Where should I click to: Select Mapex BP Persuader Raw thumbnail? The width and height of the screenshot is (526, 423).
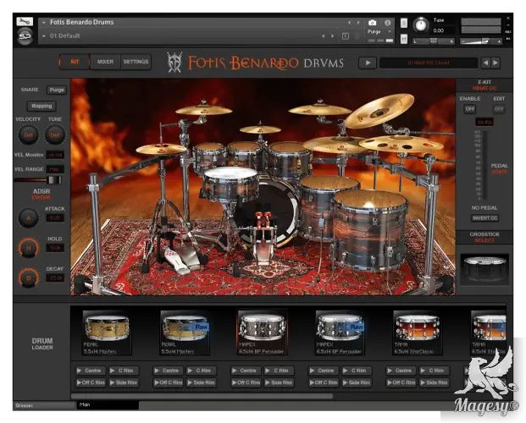click(340, 332)
